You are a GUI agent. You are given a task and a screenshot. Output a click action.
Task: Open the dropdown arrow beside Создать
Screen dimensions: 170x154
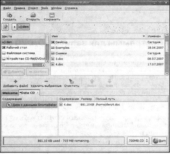tap(21, 17)
